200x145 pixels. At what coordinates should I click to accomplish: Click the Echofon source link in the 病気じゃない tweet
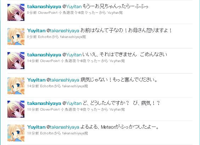[47, 86]
